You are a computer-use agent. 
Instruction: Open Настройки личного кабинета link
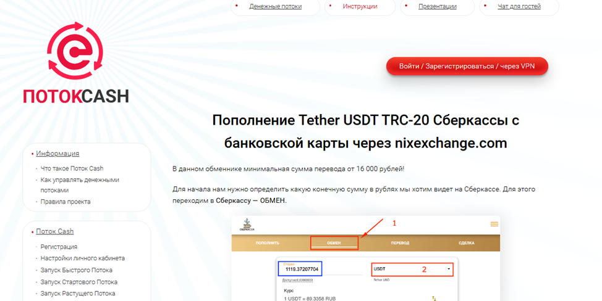83,258
